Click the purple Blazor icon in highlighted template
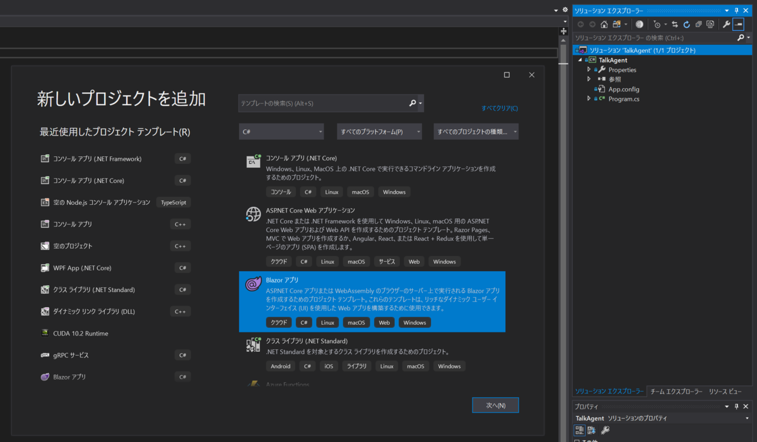Image resolution: width=757 pixels, height=442 pixels. click(253, 284)
